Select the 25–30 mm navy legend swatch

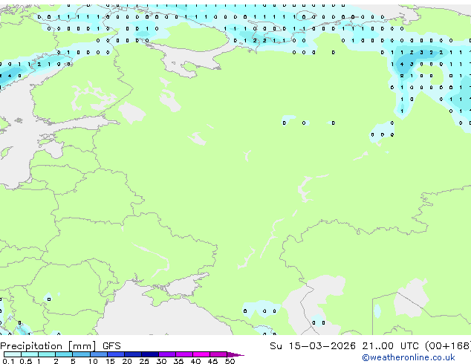149,354
